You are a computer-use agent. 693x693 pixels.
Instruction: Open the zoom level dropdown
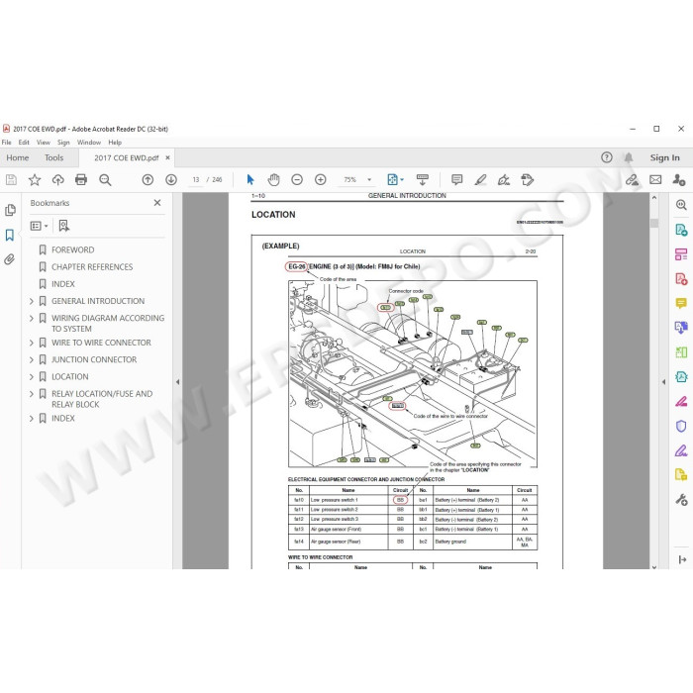(x=369, y=180)
